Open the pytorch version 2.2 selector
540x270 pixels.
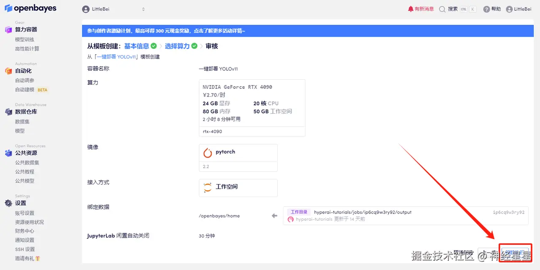coord(238,166)
